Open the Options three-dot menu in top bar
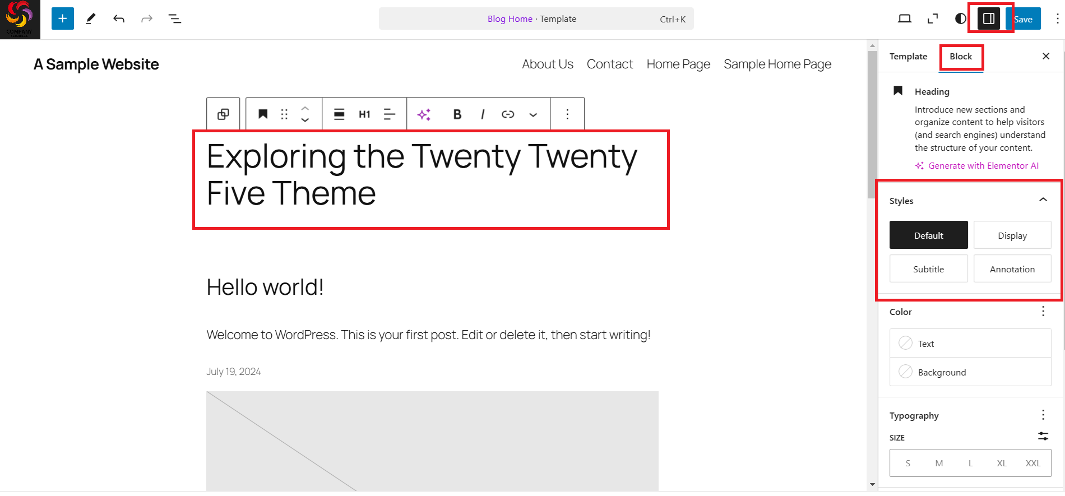 tap(1057, 19)
